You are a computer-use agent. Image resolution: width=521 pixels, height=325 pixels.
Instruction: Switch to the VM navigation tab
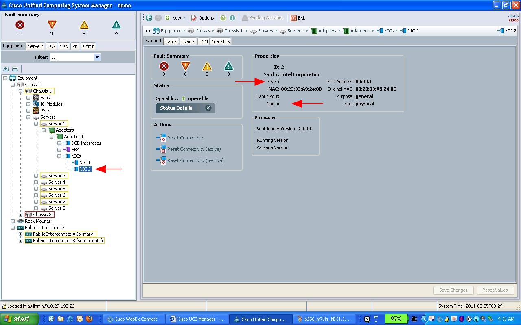tap(75, 46)
